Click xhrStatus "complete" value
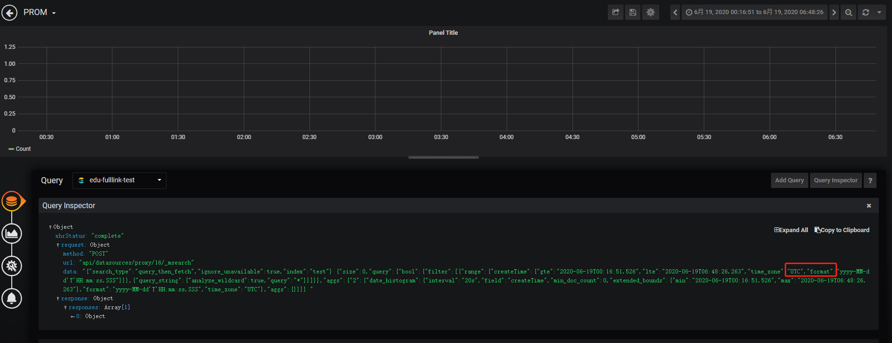 click(107, 236)
